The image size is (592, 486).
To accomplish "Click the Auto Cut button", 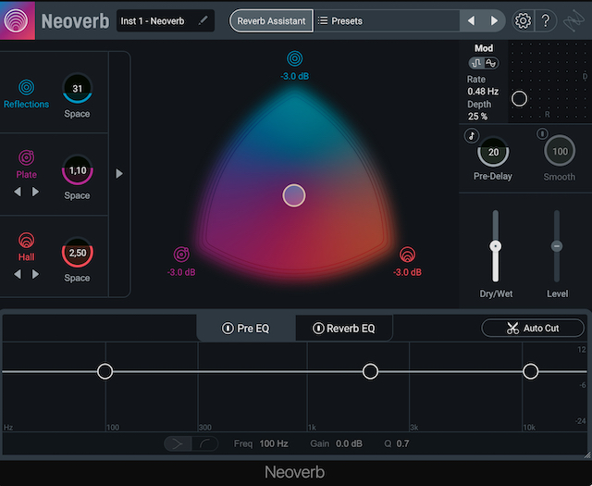I will coord(533,328).
